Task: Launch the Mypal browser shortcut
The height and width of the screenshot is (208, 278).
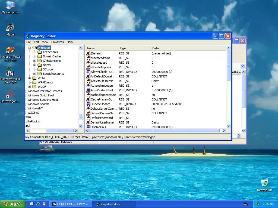Action: click(x=10, y=29)
